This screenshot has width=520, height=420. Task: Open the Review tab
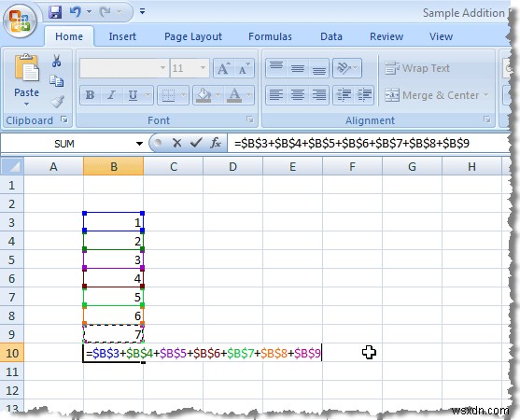(x=386, y=36)
